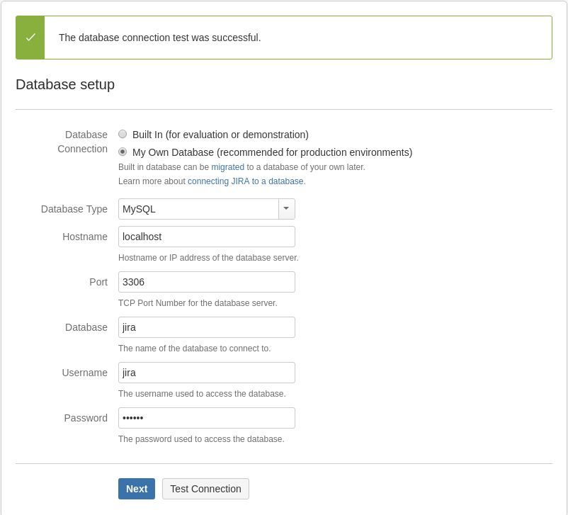Click the dropdown arrow next to MySQL

[286, 209]
